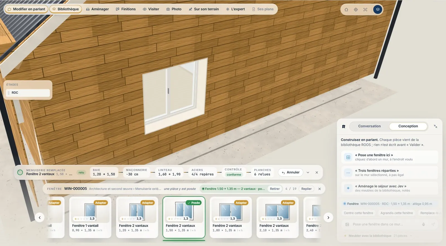Click the frame-focus view icon
Viewport: 446px width, 246px height.
[x=365, y=9]
